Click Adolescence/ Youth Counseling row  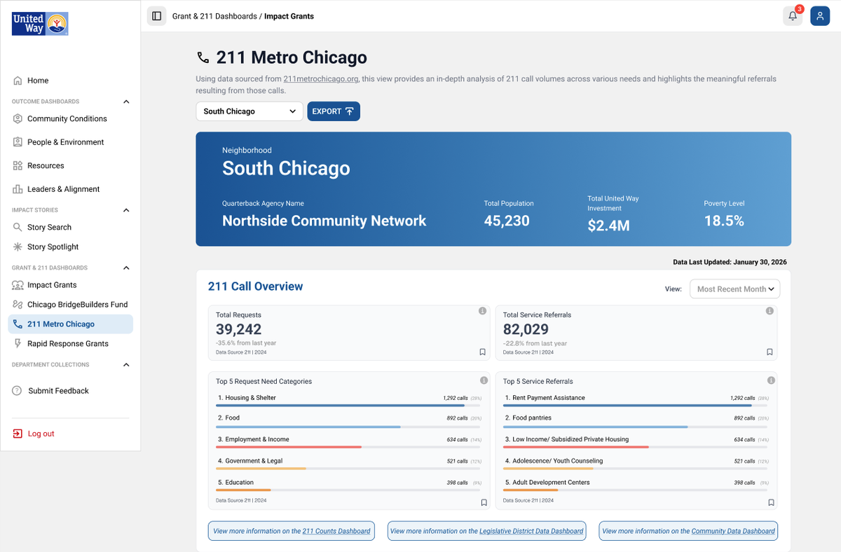tap(636, 464)
